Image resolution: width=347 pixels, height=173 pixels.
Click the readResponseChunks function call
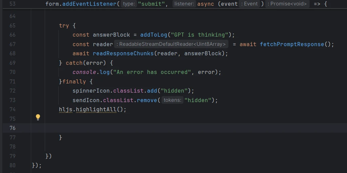tap(123, 54)
